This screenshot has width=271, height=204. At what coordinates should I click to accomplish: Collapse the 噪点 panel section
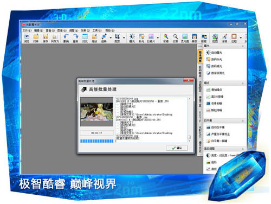point(243,84)
